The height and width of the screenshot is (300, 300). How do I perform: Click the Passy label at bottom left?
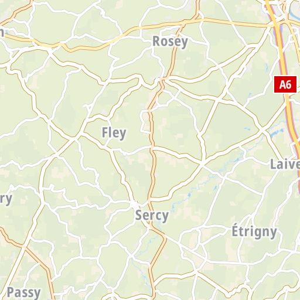[x=24, y=292]
